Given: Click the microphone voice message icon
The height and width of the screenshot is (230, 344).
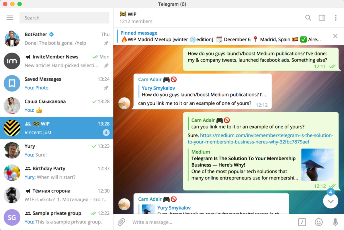Looking at the screenshot, I should tap(335, 222).
